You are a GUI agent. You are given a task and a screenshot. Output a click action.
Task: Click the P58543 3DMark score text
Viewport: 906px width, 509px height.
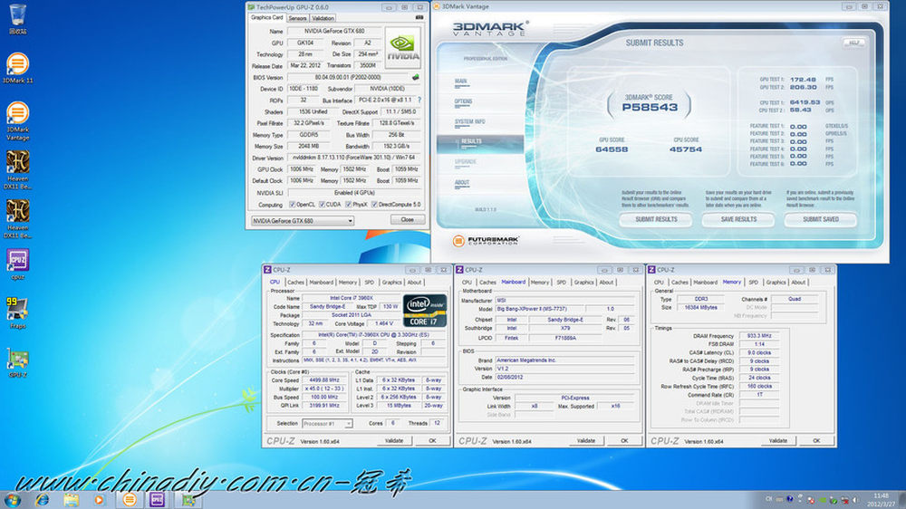tap(650, 108)
